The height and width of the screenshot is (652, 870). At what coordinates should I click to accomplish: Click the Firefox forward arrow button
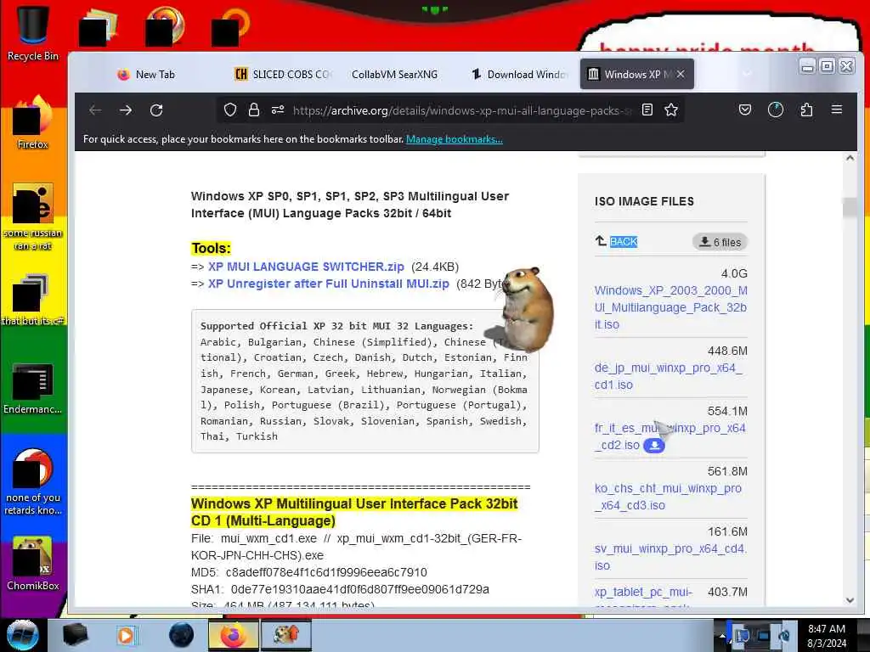(x=126, y=110)
